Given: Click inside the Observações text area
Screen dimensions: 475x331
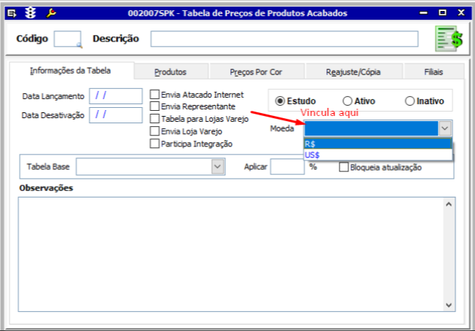Looking at the screenshot, I should tap(230, 254).
